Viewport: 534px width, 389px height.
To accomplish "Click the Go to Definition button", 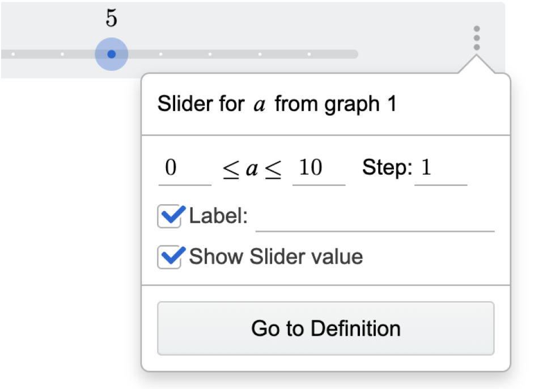I will coord(325,328).
